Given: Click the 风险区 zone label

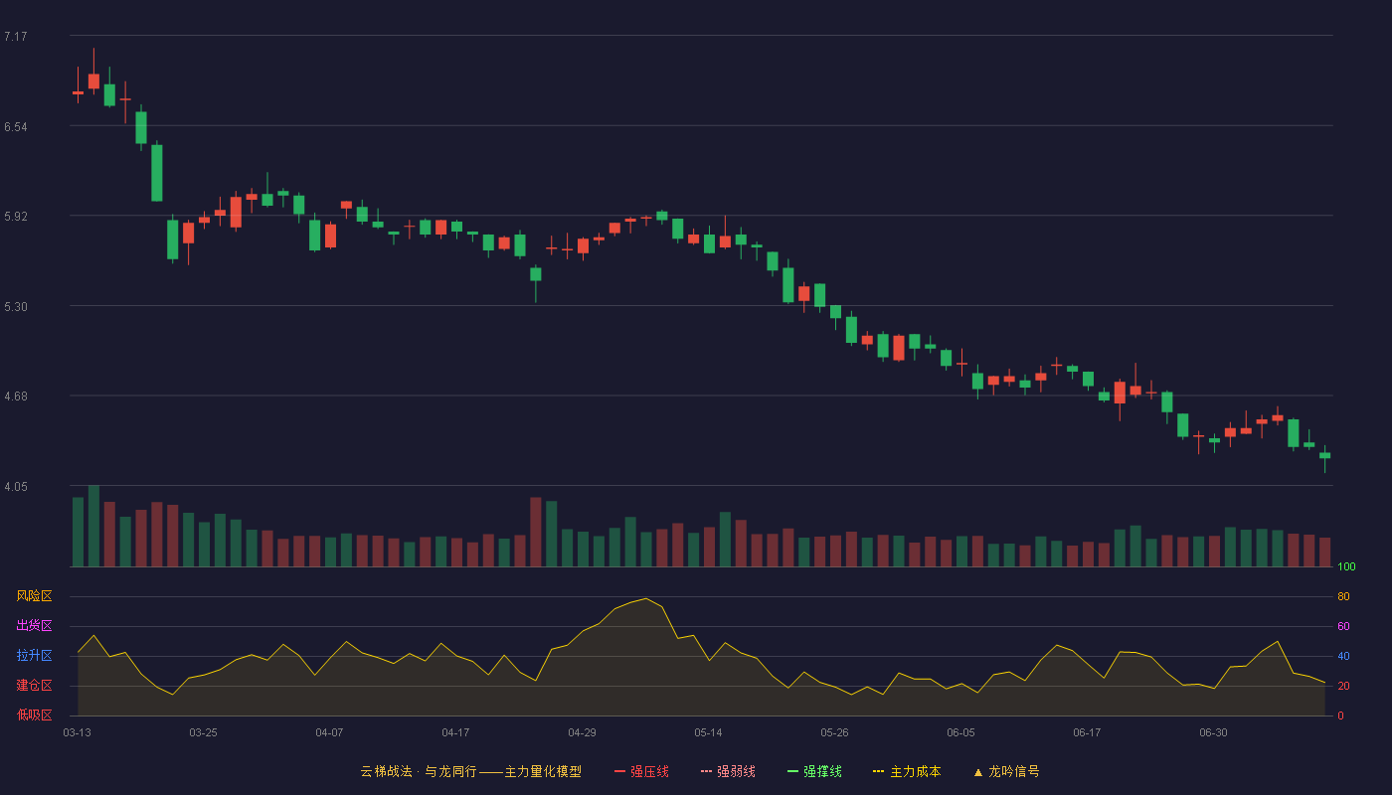Looking at the screenshot, I should click(34, 596).
